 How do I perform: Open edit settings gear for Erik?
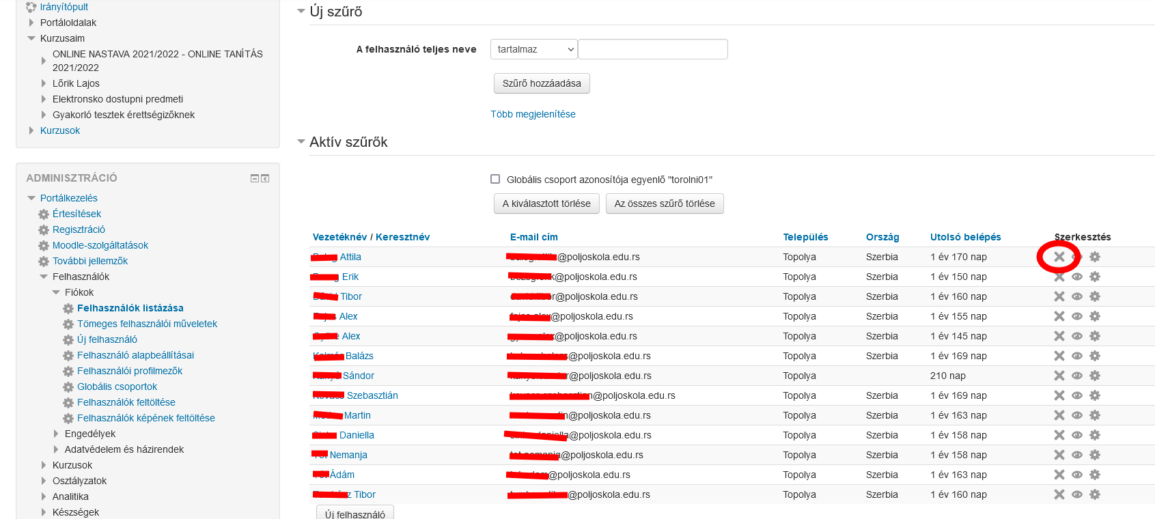point(1095,277)
